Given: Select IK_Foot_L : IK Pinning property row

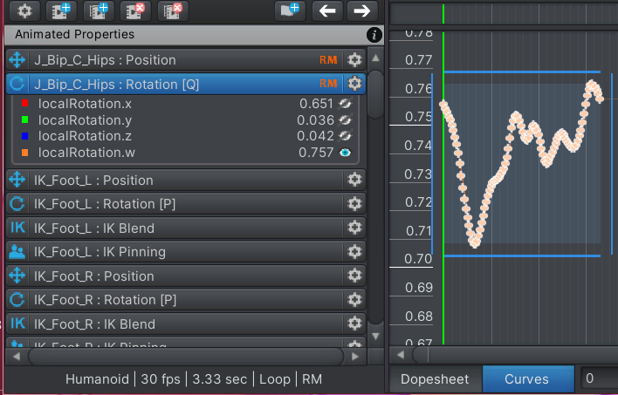Looking at the screenshot, I should coord(186,252).
